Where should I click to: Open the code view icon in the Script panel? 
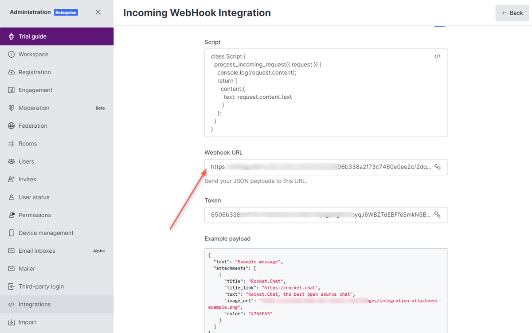pos(437,56)
